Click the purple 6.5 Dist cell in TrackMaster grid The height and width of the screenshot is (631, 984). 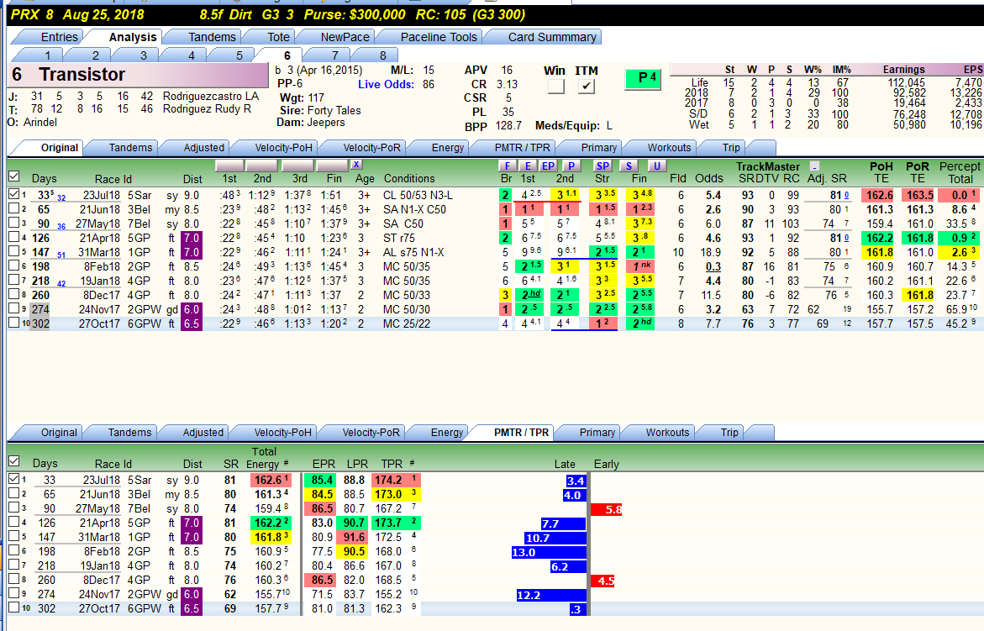[x=192, y=323]
